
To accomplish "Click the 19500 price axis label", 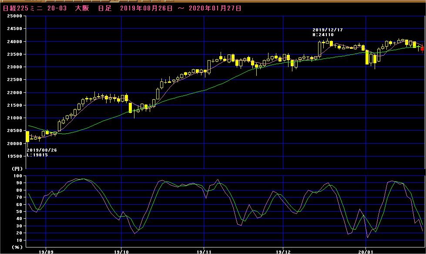I will 14,156.
